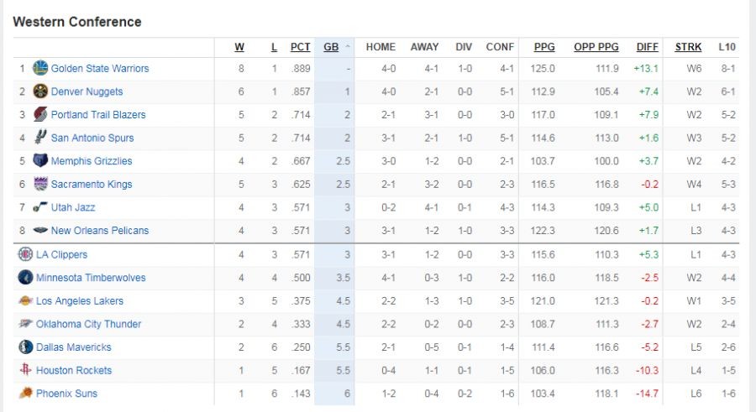Sort by DIFF column header
756x412 pixels.
647,47
